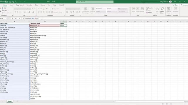Click the formula bar text
188x105 pixels.
(x=31, y=18)
